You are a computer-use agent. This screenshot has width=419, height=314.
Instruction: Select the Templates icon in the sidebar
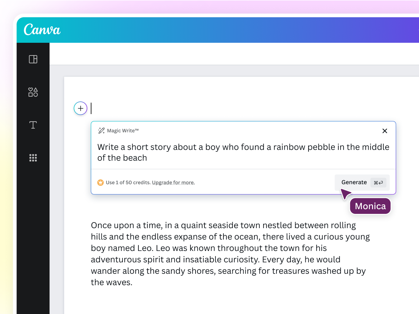point(33,59)
